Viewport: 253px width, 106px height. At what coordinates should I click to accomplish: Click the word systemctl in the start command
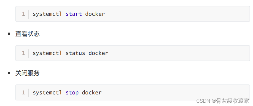point(47,14)
